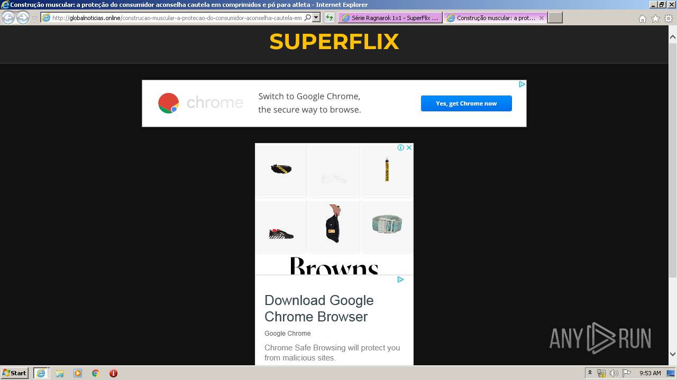Switch to Série Ragnarok 1x1 SuperFlix tab
Screen dimensions: 677x380
point(390,18)
